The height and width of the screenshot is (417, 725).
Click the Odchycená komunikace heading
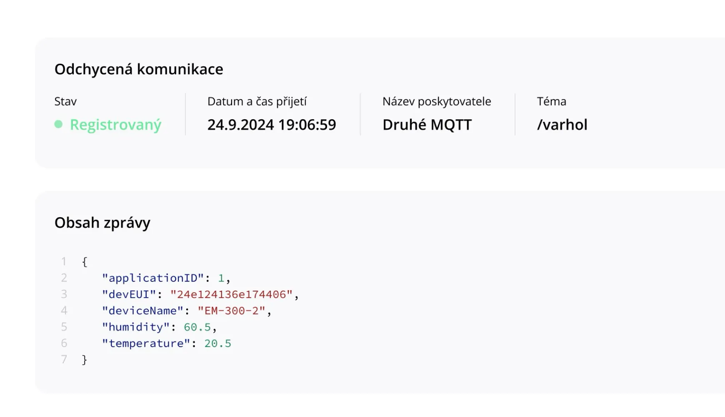coord(139,69)
